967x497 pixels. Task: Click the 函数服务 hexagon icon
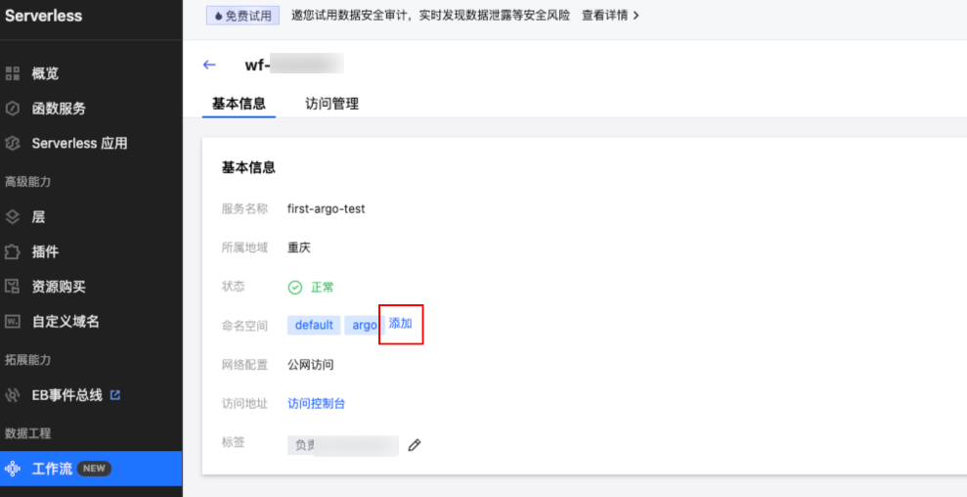[x=13, y=109]
